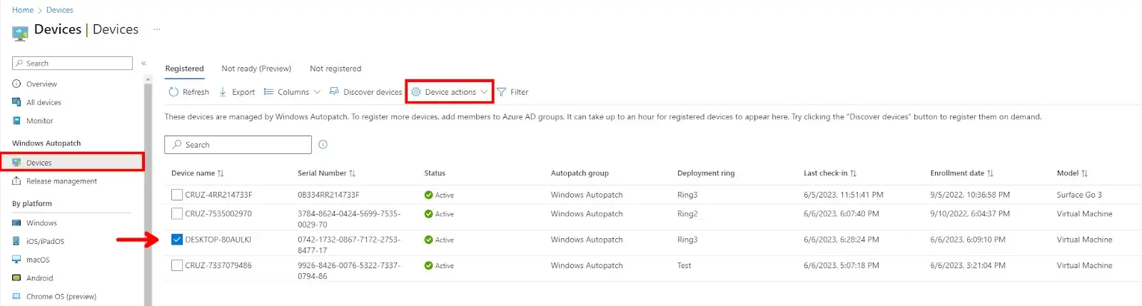Click serial number 0B334RR214733F

point(328,195)
